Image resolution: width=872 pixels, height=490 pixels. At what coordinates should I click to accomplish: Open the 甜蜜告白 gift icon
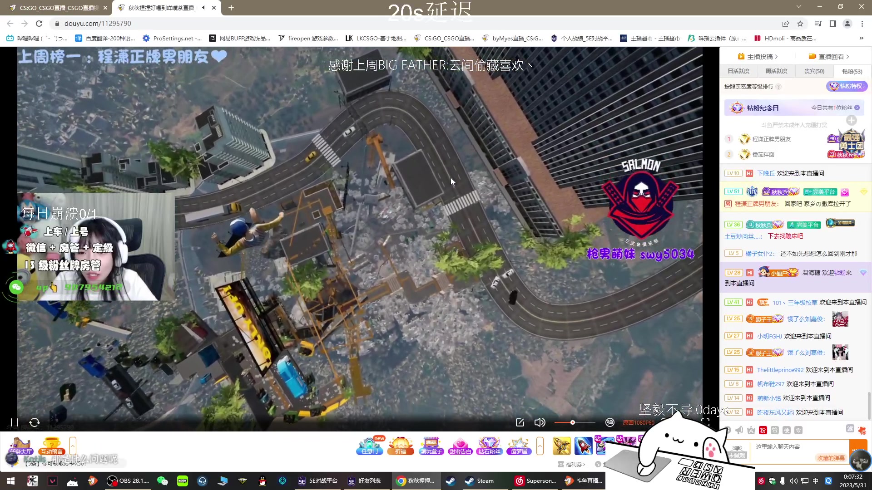460,446
